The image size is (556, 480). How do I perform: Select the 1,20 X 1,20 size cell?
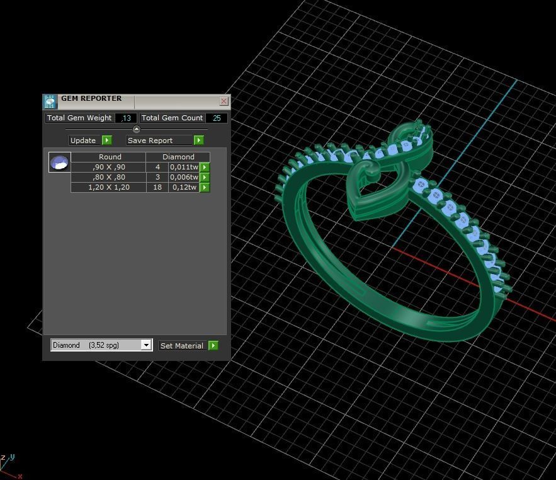(109, 187)
